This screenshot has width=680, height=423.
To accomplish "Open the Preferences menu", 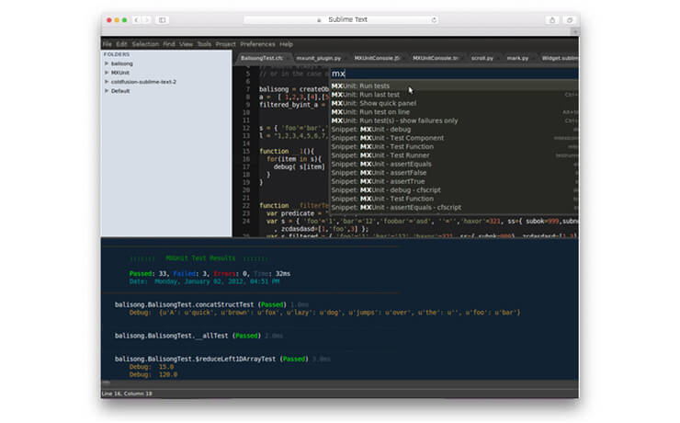I will [257, 44].
